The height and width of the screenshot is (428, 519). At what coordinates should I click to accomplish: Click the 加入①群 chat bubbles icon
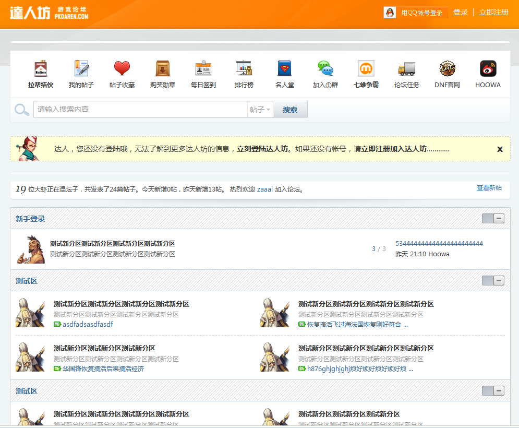(x=325, y=69)
